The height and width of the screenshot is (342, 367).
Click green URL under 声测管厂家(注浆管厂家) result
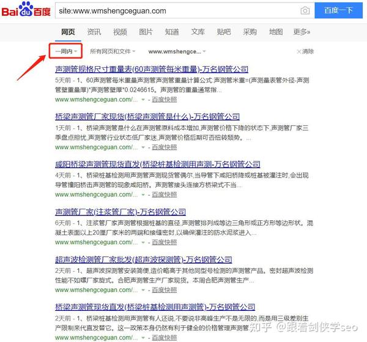click(97, 242)
